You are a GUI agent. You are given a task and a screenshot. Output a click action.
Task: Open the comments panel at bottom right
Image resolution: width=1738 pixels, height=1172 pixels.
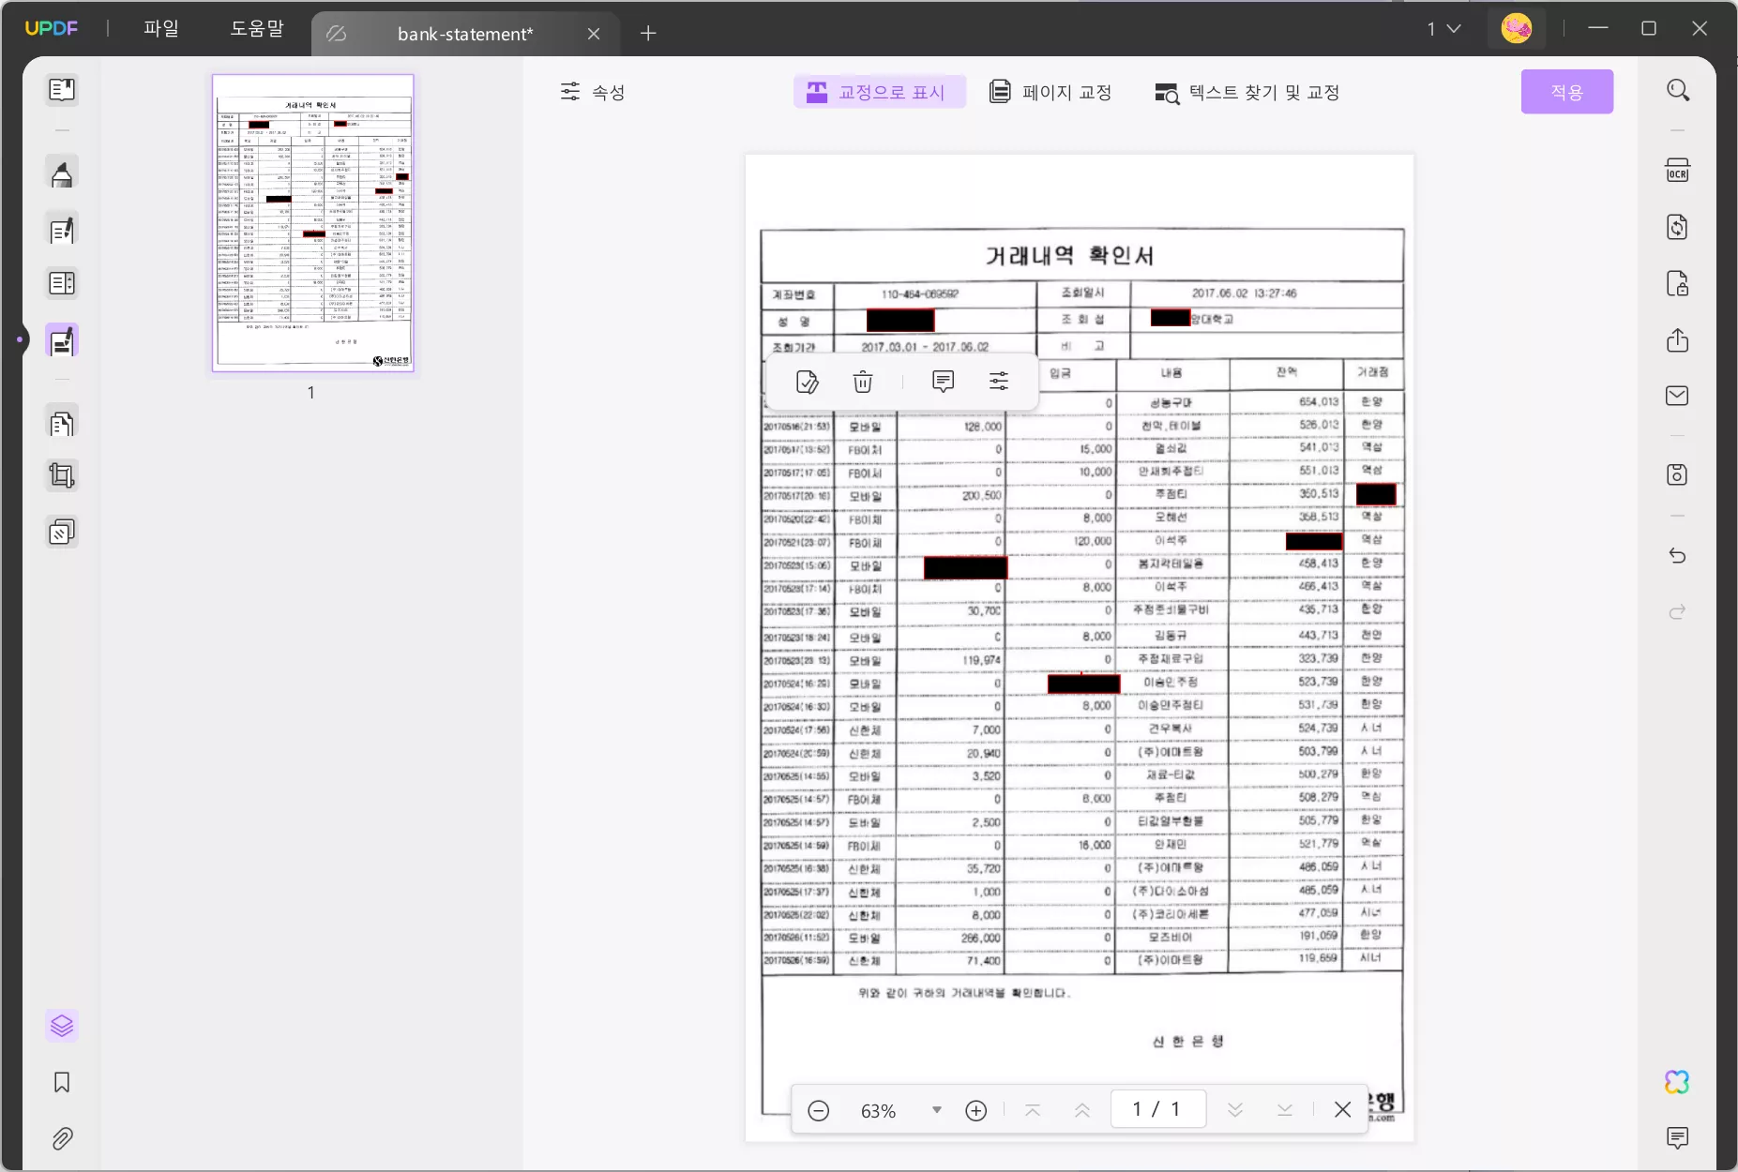[1677, 1138]
